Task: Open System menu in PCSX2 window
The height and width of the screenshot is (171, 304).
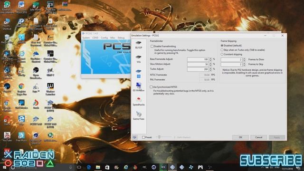Action: pos(86,38)
